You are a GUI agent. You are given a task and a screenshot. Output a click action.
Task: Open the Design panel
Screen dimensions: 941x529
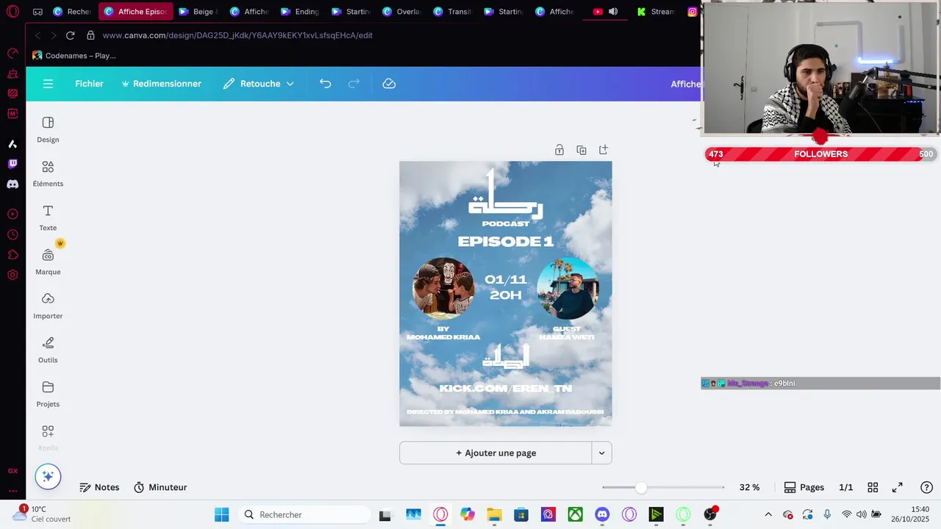pos(48,129)
